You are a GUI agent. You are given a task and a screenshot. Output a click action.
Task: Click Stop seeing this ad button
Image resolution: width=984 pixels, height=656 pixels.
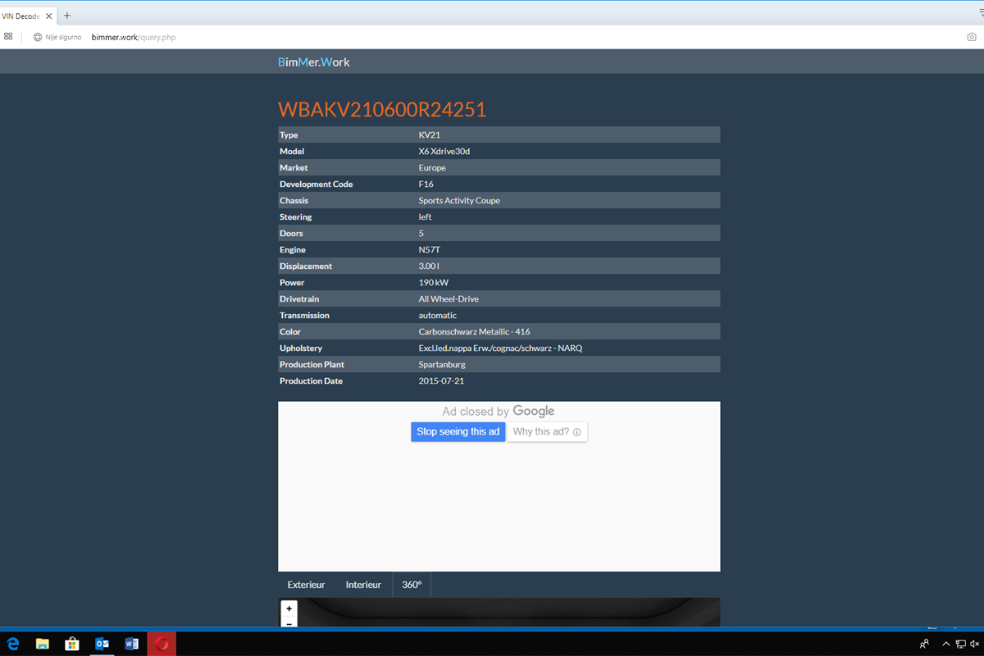click(x=458, y=432)
